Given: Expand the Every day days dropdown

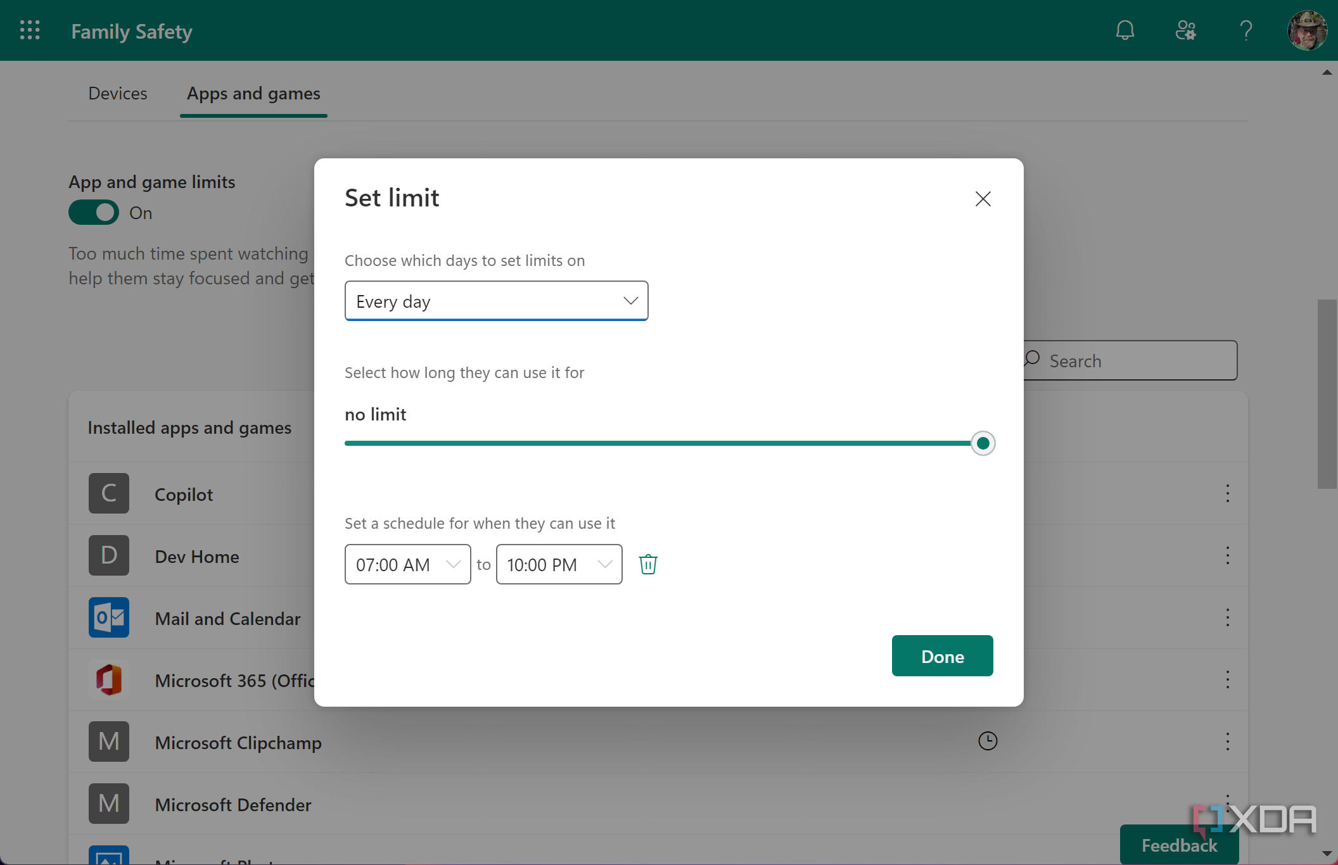Looking at the screenshot, I should (x=496, y=301).
